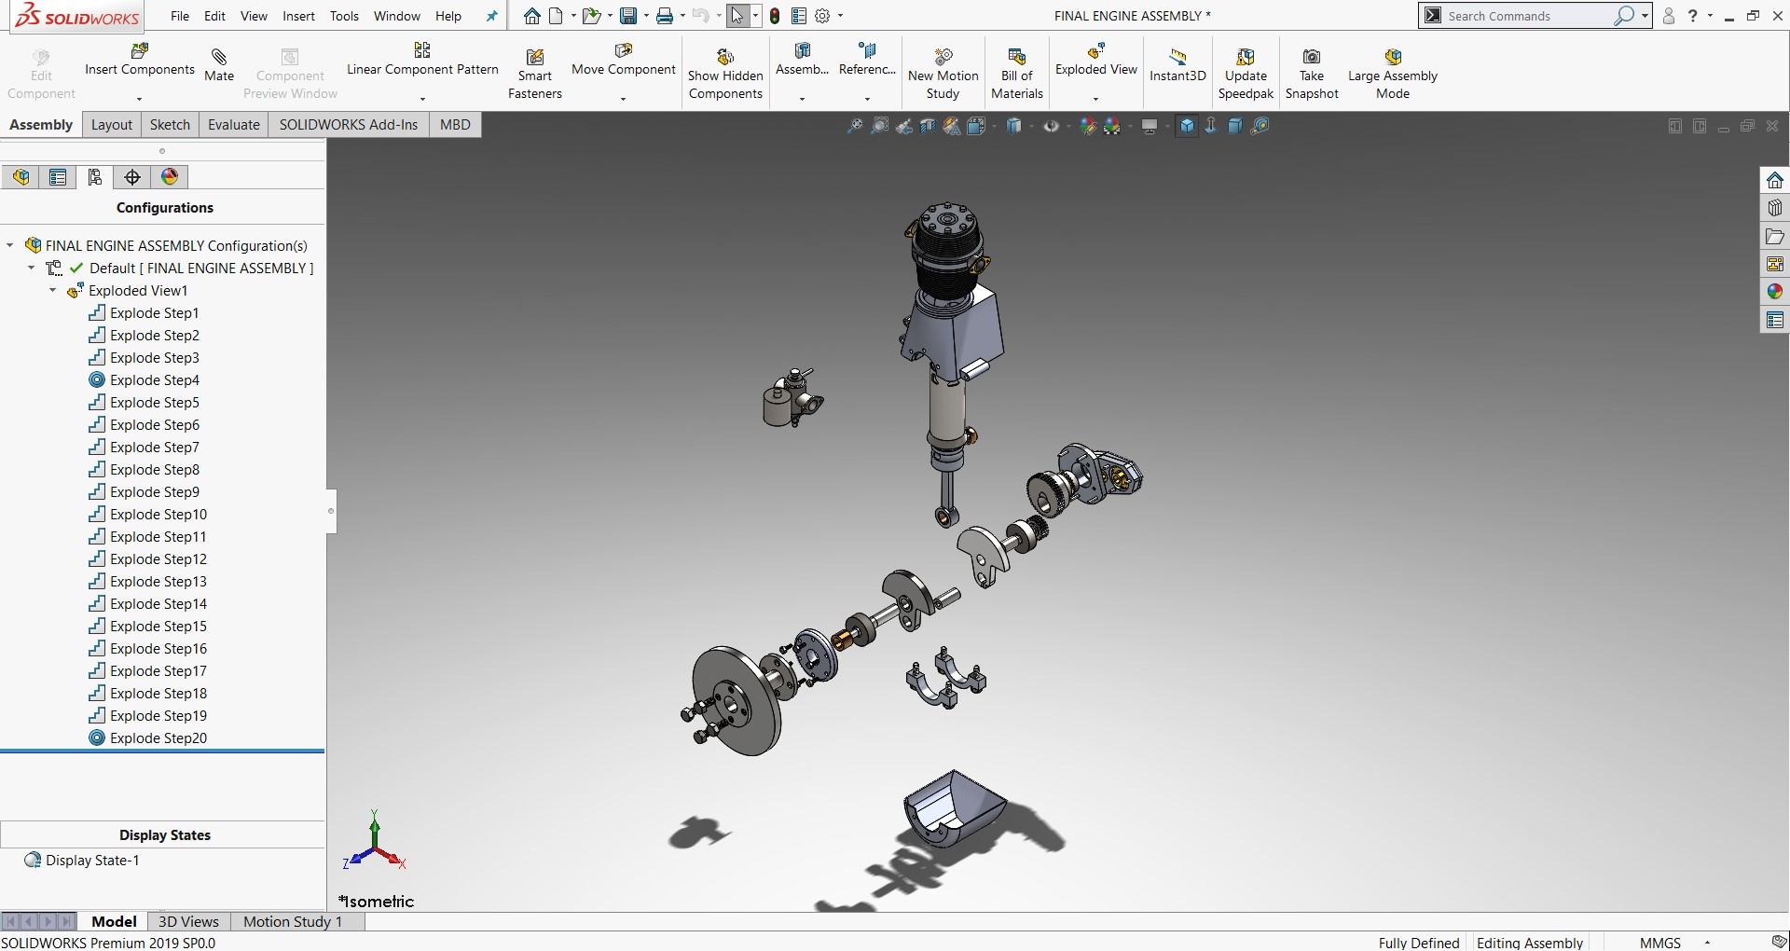Open the Insert menu

point(298,16)
